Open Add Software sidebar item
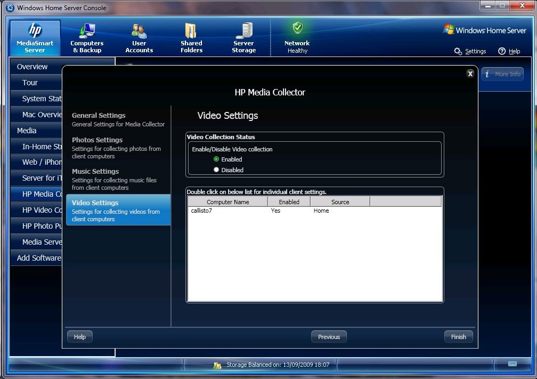 coord(36,258)
